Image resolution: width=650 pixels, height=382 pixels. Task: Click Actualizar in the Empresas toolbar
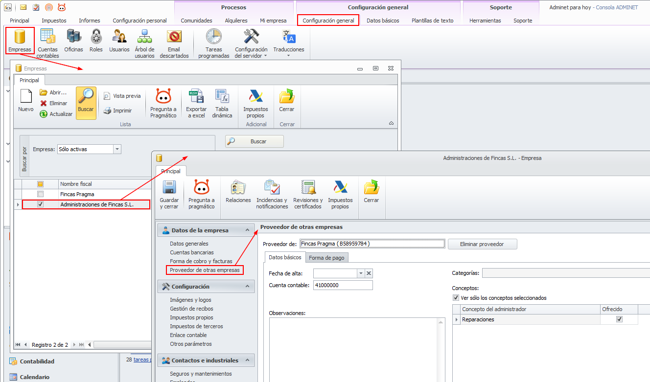tap(56, 114)
